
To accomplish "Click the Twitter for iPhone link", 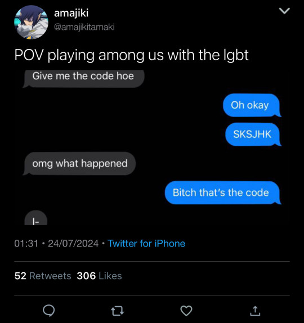I will pyautogui.click(x=146, y=244).
